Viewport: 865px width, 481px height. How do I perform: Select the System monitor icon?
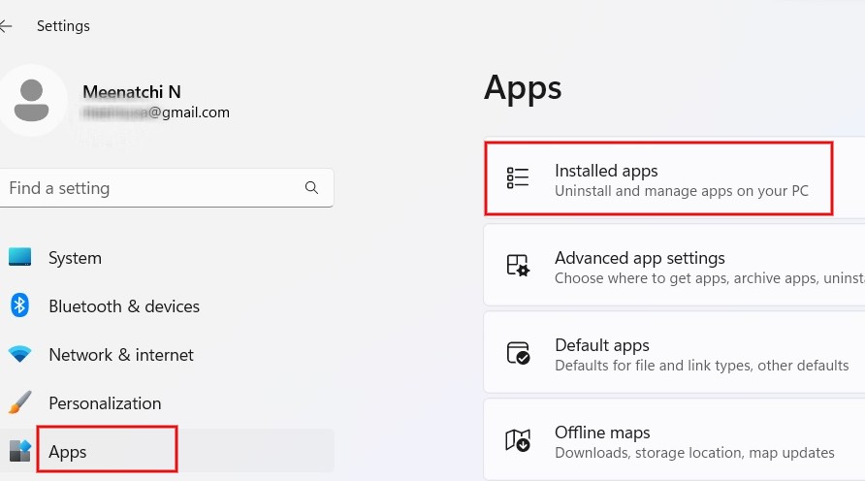pos(19,257)
